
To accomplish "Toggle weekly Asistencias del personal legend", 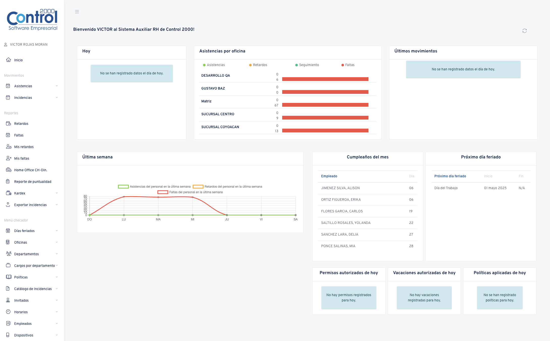I will click(x=154, y=187).
